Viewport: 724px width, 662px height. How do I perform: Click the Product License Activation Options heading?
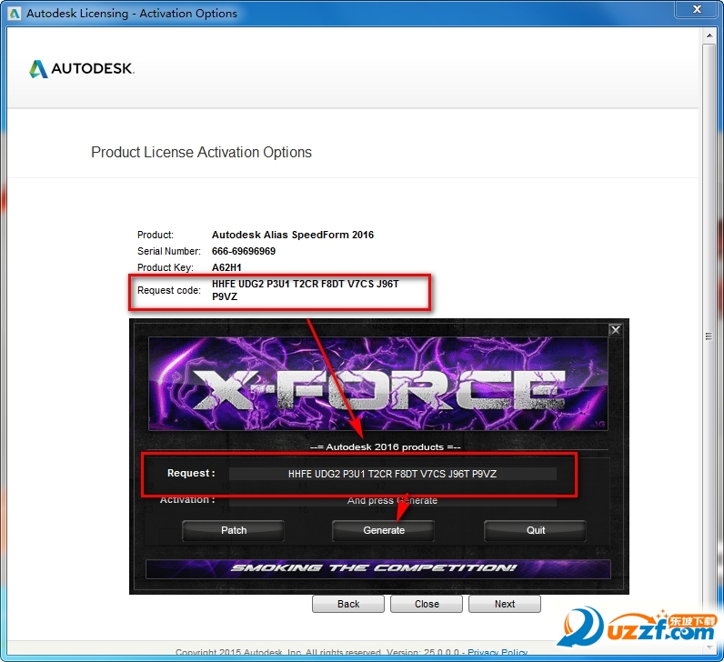point(201,152)
